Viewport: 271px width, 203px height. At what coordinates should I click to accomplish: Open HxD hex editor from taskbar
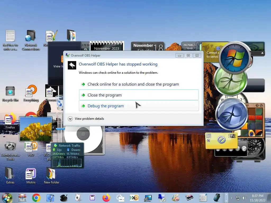tap(134, 198)
